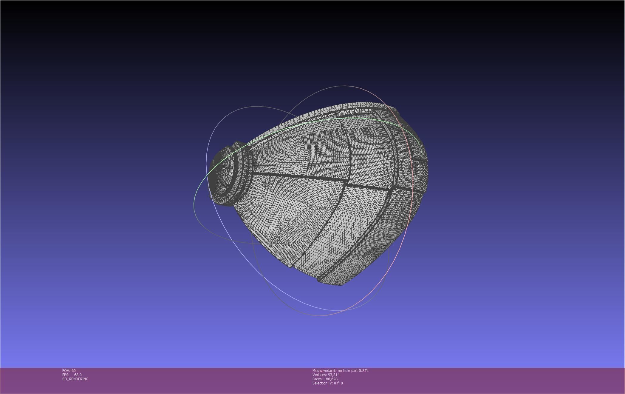Click the dark horizontal seam across the mesh
The height and width of the screenshot is (394, 625).
[x=298, y=176]
